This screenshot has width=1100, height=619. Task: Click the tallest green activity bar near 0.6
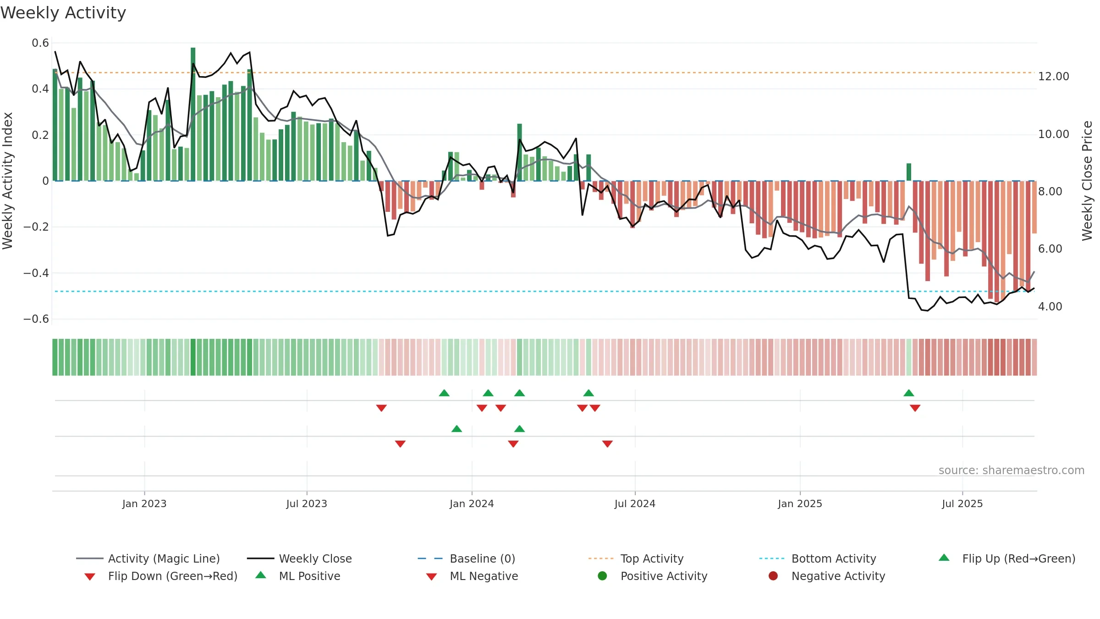click(193, 114)
